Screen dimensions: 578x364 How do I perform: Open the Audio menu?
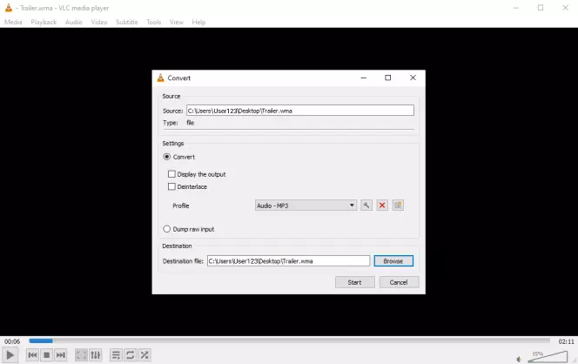point(74,22)
